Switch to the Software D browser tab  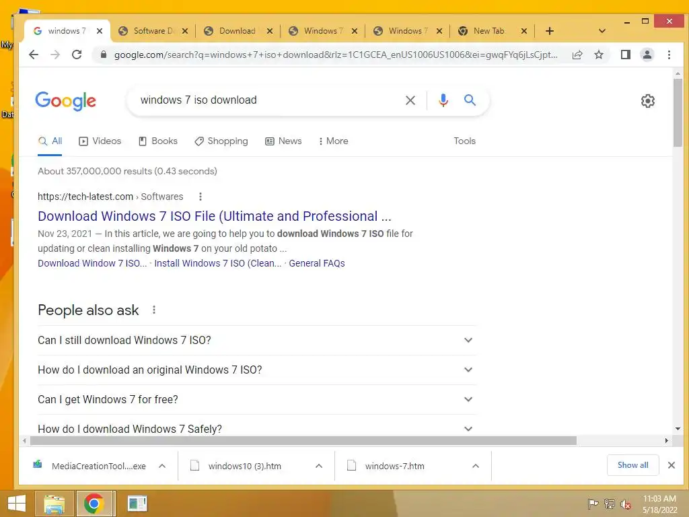152,31
